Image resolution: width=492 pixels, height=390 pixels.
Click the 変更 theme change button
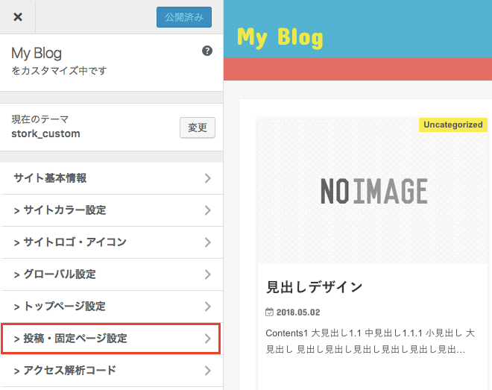(x=198, y=128)
